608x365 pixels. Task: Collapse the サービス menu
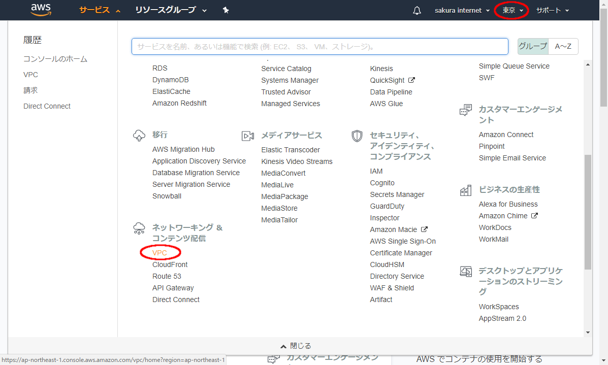(x=100, y=10)
